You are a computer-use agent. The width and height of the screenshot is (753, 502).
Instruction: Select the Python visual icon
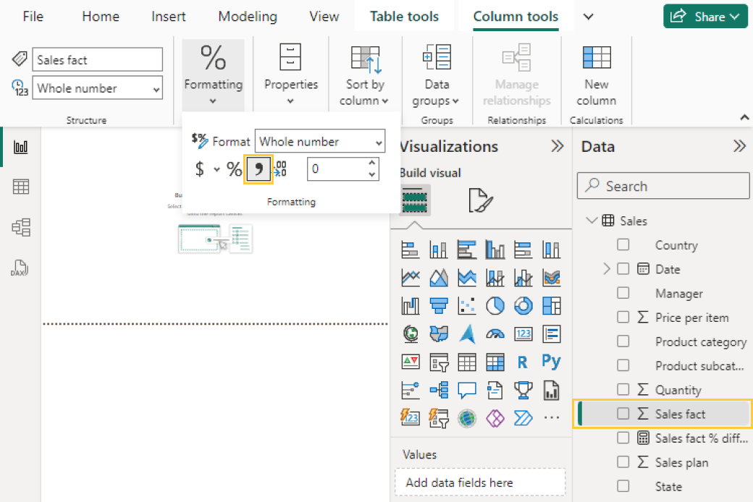[x=551, y=361]
